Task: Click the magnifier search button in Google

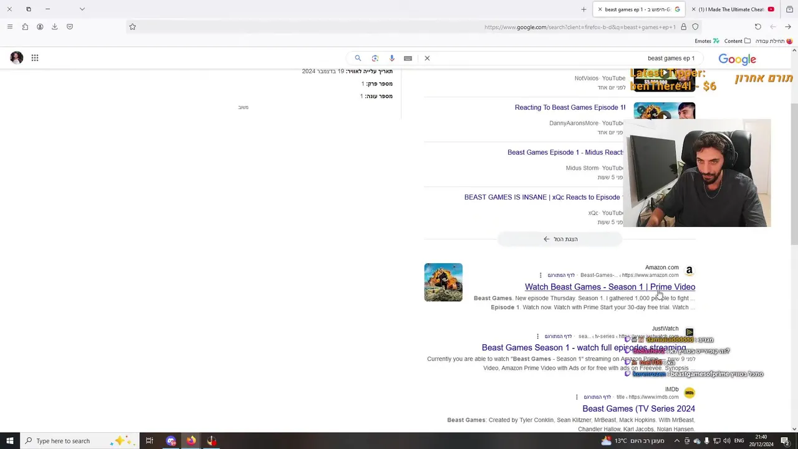Action: point(358,58)
